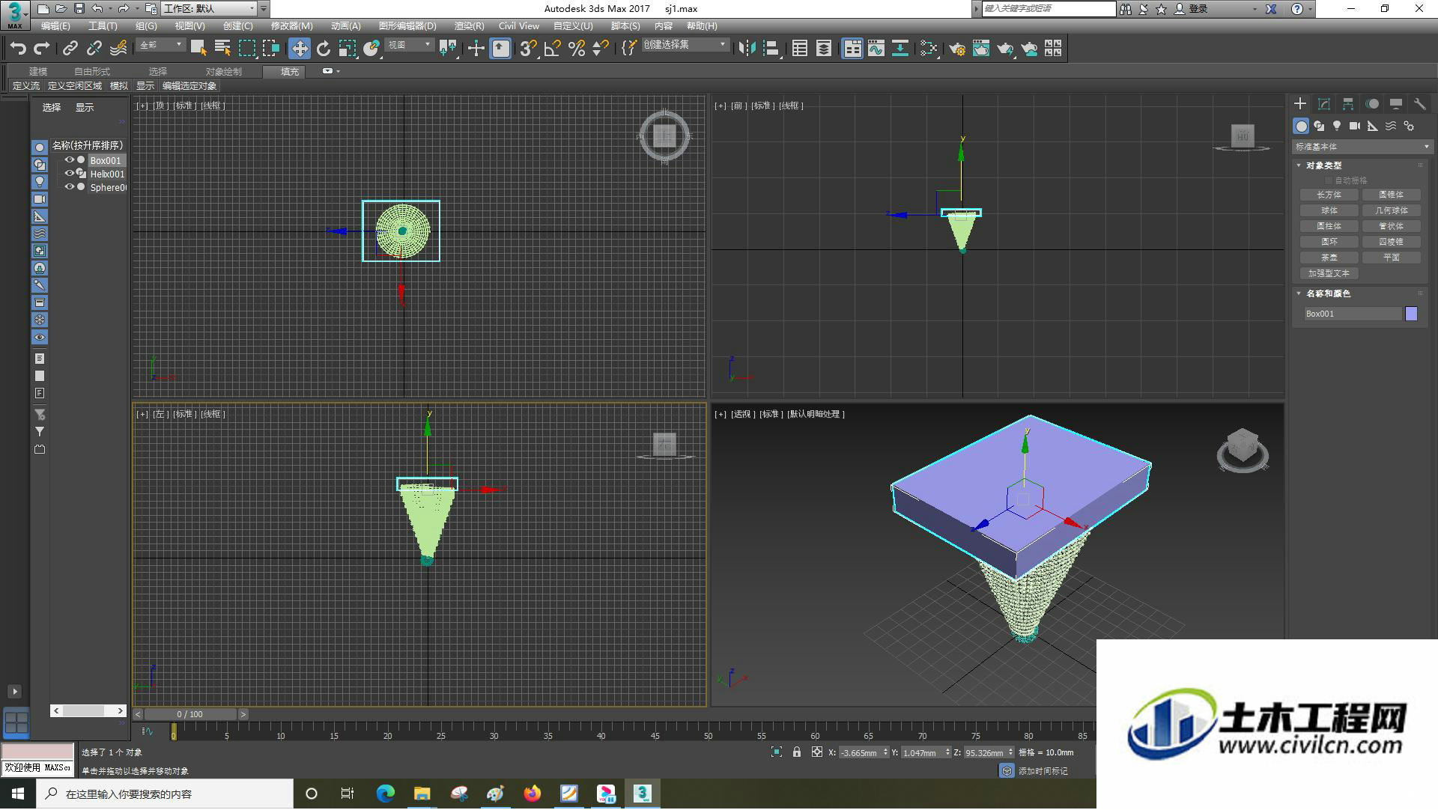This screenshot has width=1438, height=810.
Task: Toggle Angle Snap
Action: (x=553, y=49)
